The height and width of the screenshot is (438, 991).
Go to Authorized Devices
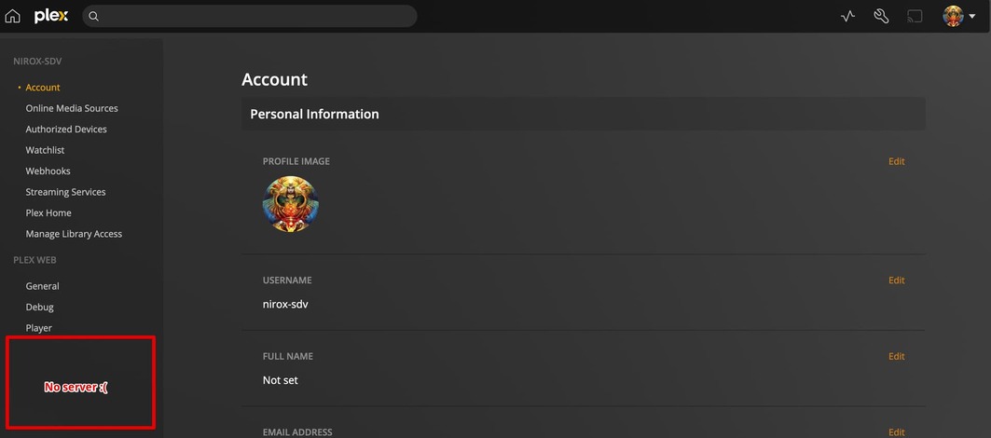tap(66, 130)
